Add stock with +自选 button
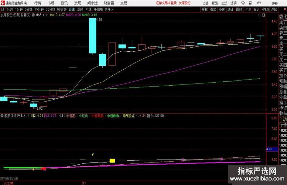The height and width of the screenshot is (185, 287). point(265,9)
